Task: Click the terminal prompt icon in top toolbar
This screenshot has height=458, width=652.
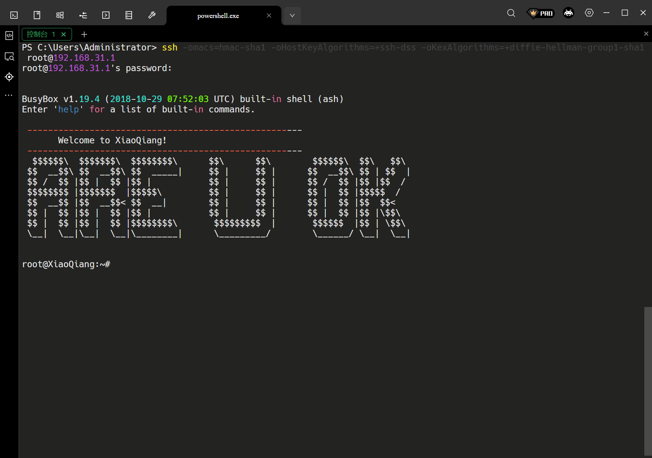Action: point(14,15)
